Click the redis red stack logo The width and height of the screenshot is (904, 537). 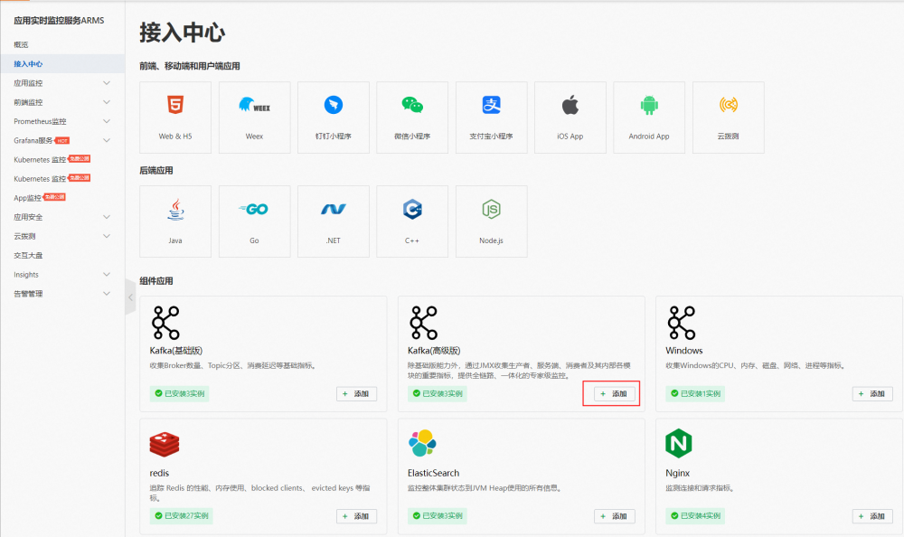tap(165, 444)
